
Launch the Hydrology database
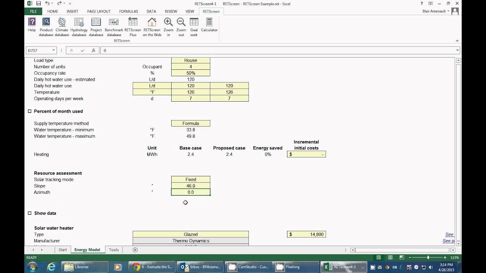[79, 27]
